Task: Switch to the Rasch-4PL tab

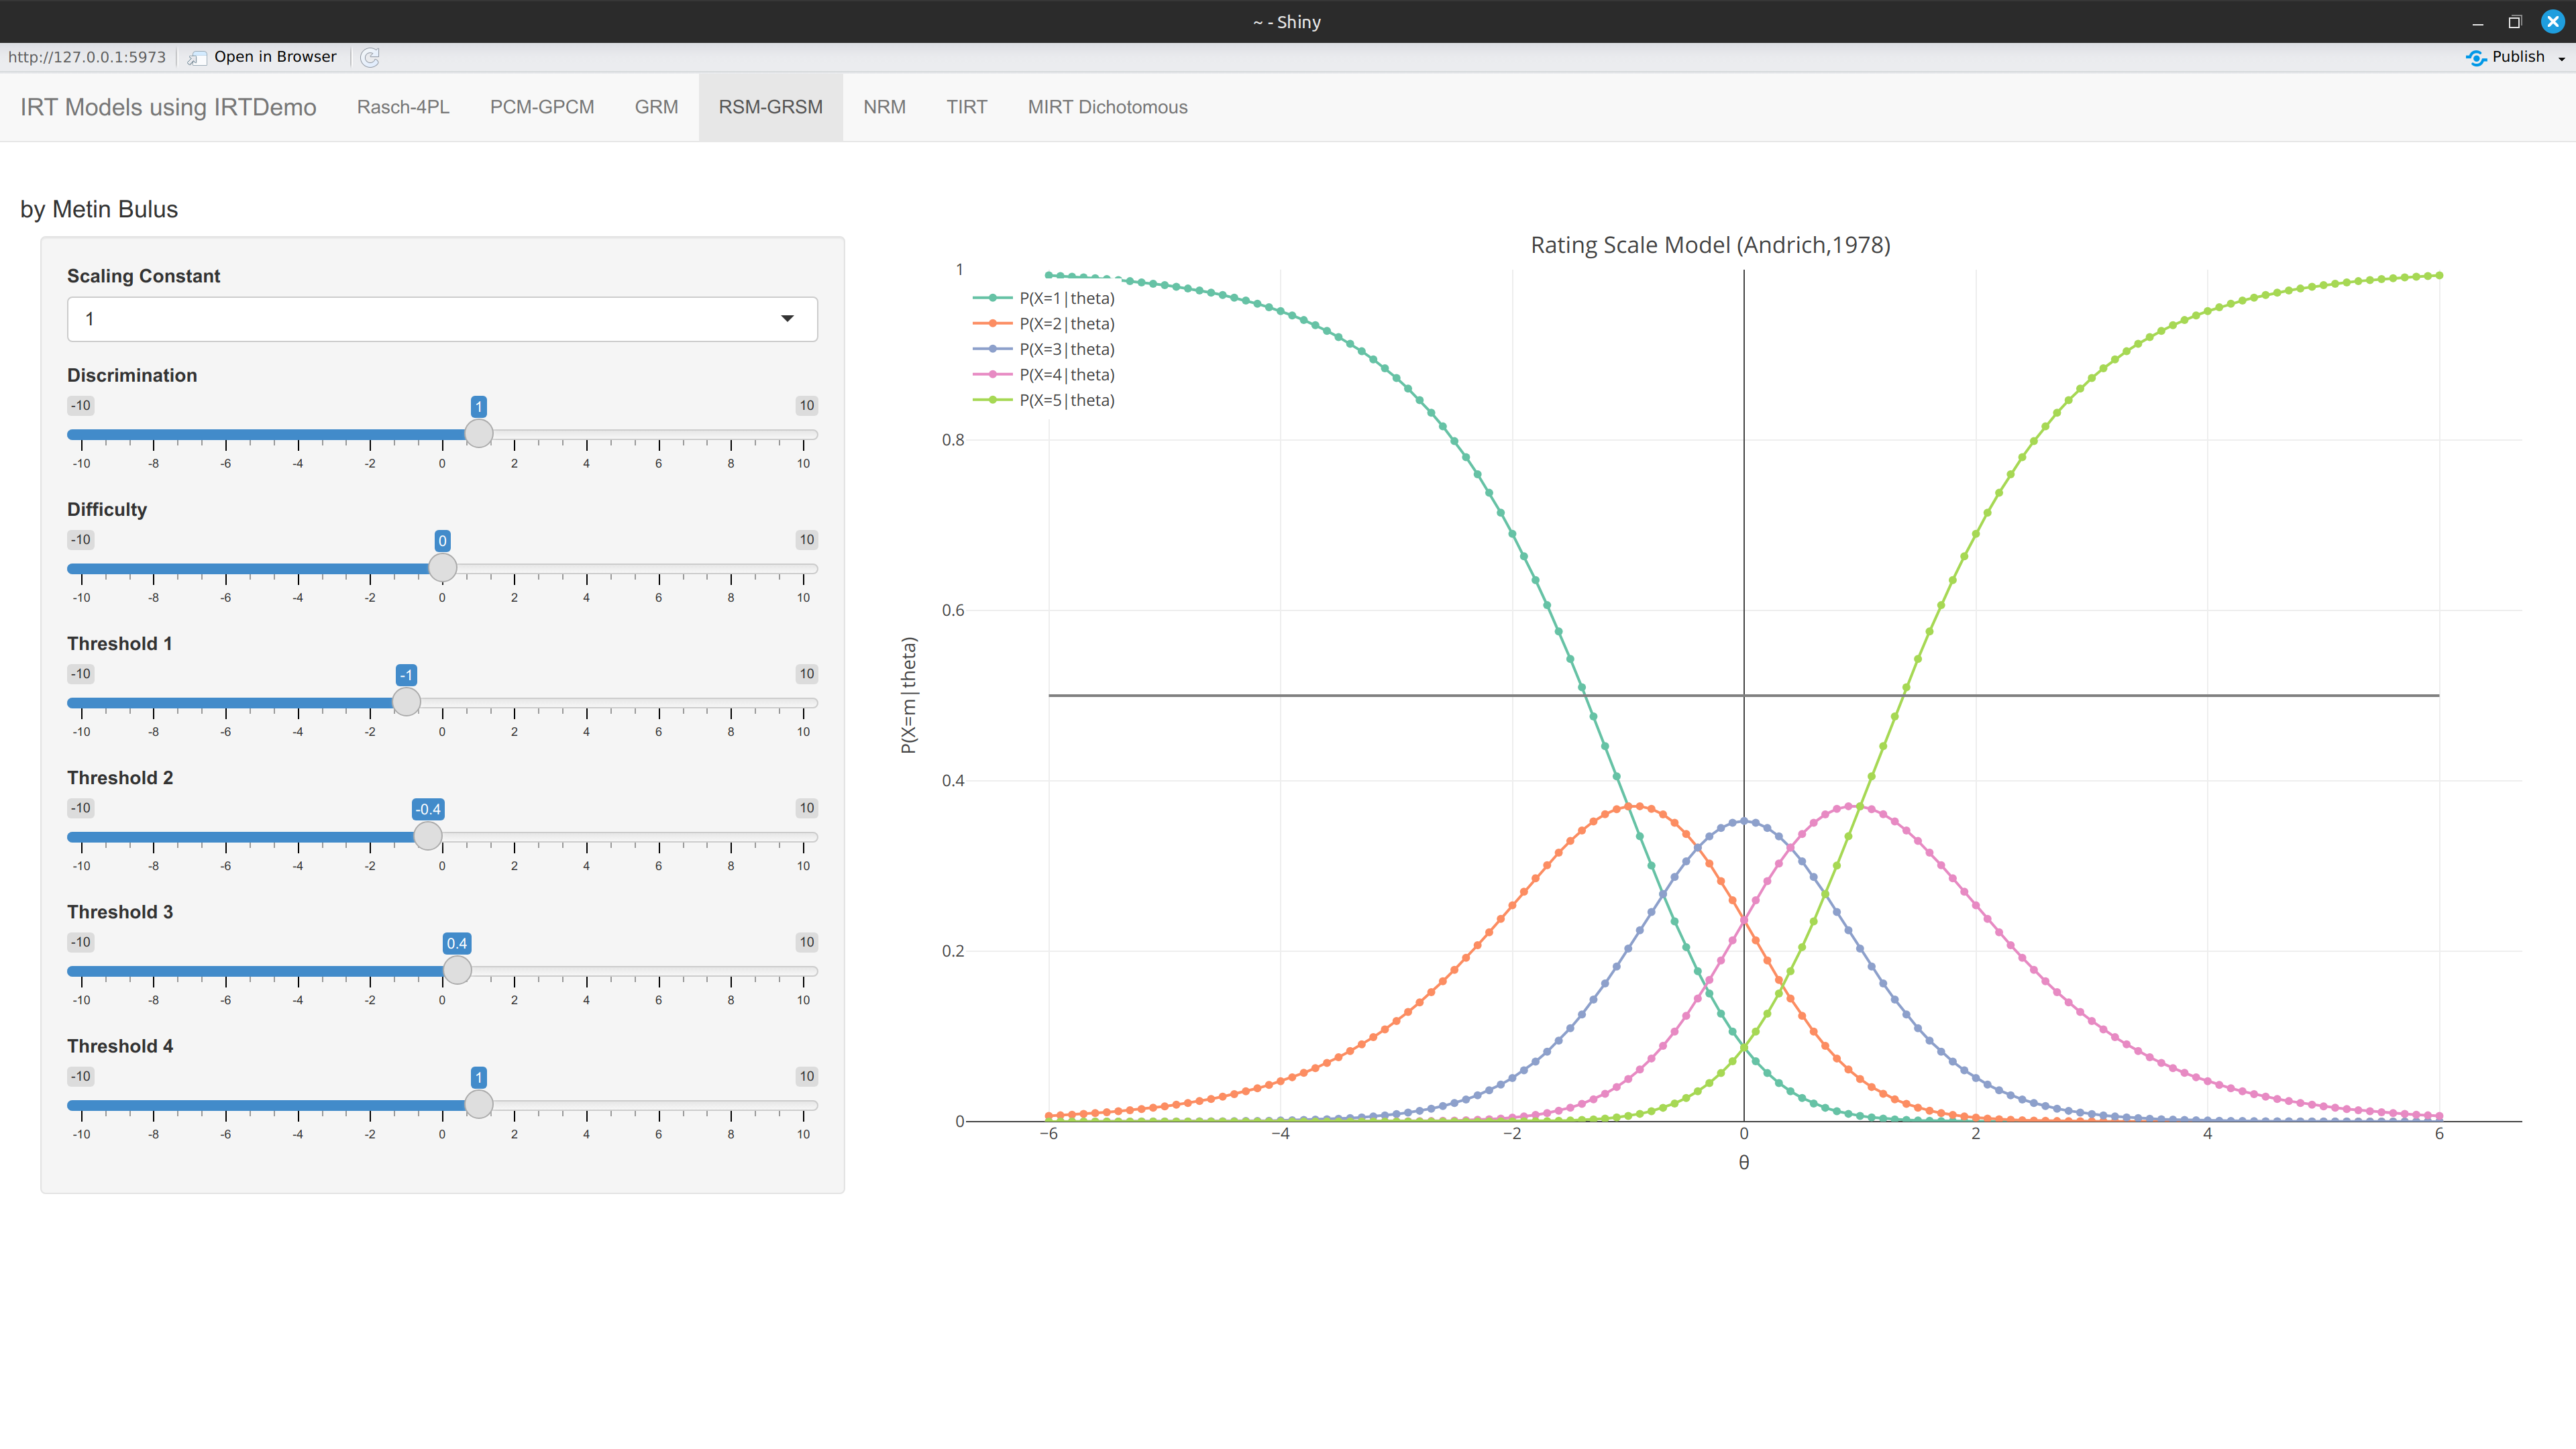Action: click(x=403, y=107)
